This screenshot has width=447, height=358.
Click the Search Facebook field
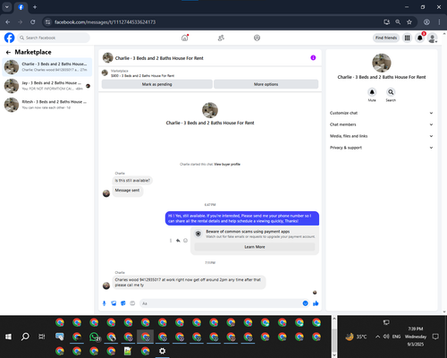(54, 38)
